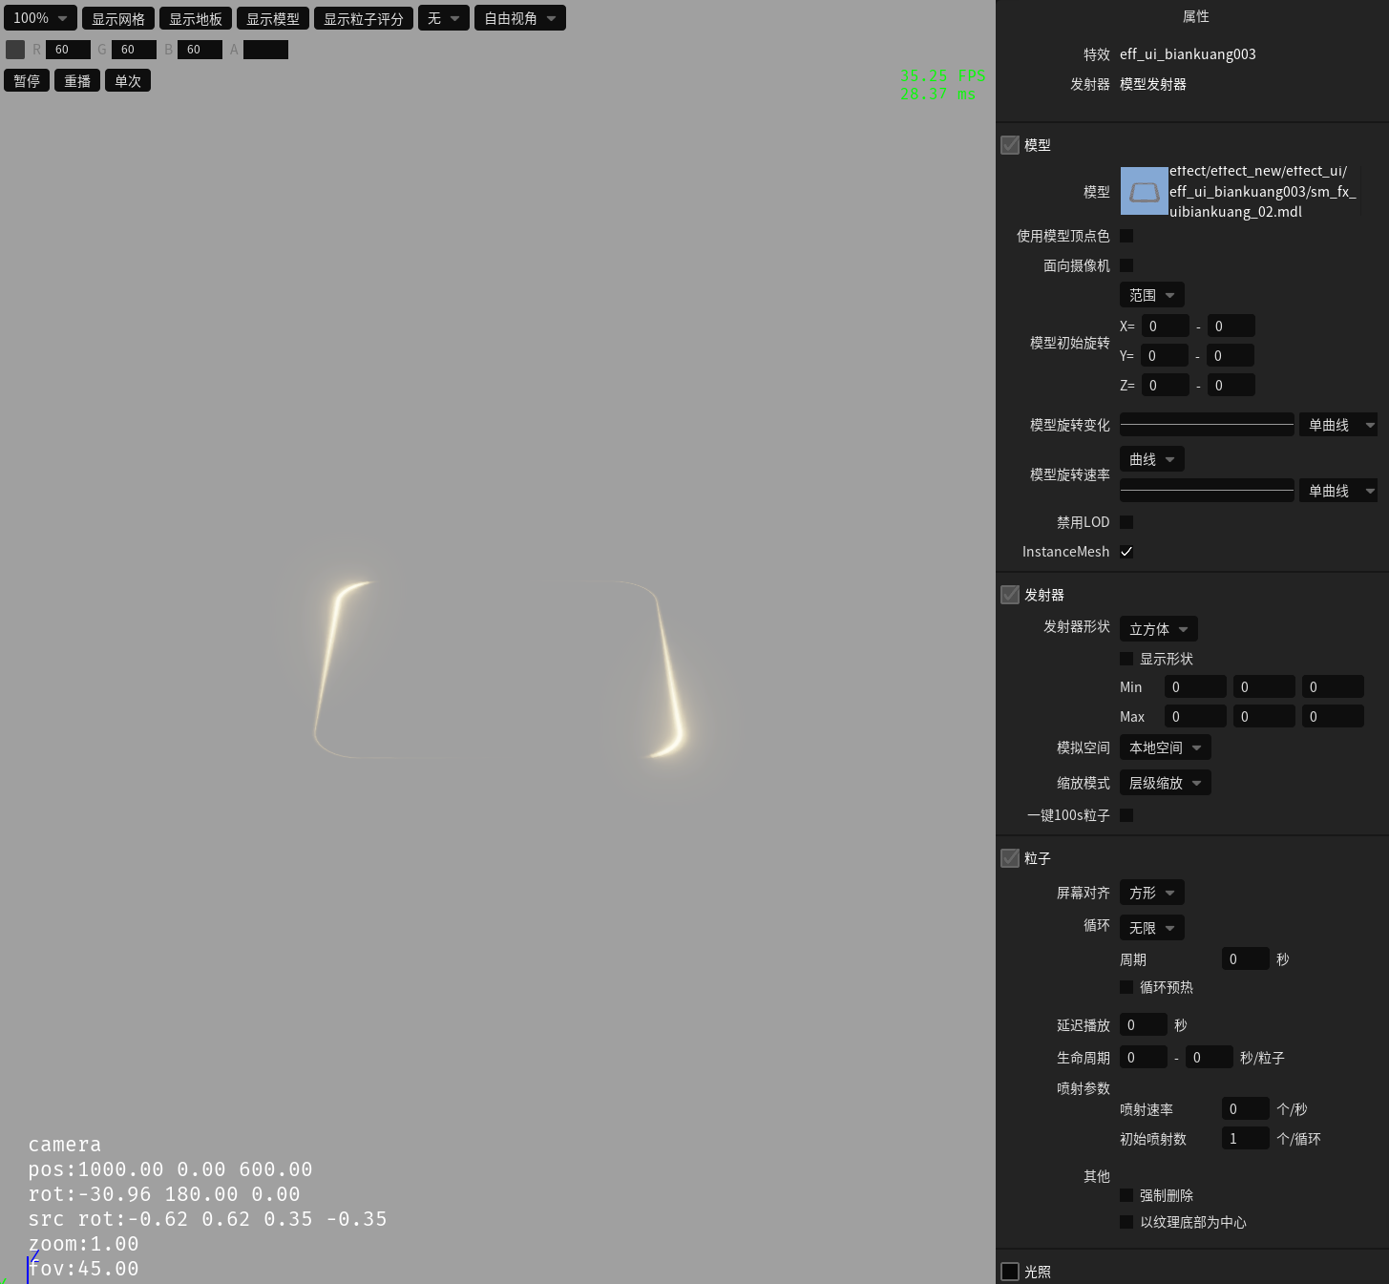This screenshot has height=1284, width=1389.
Task: Click the third Max value field
Action: [1333, 717]
